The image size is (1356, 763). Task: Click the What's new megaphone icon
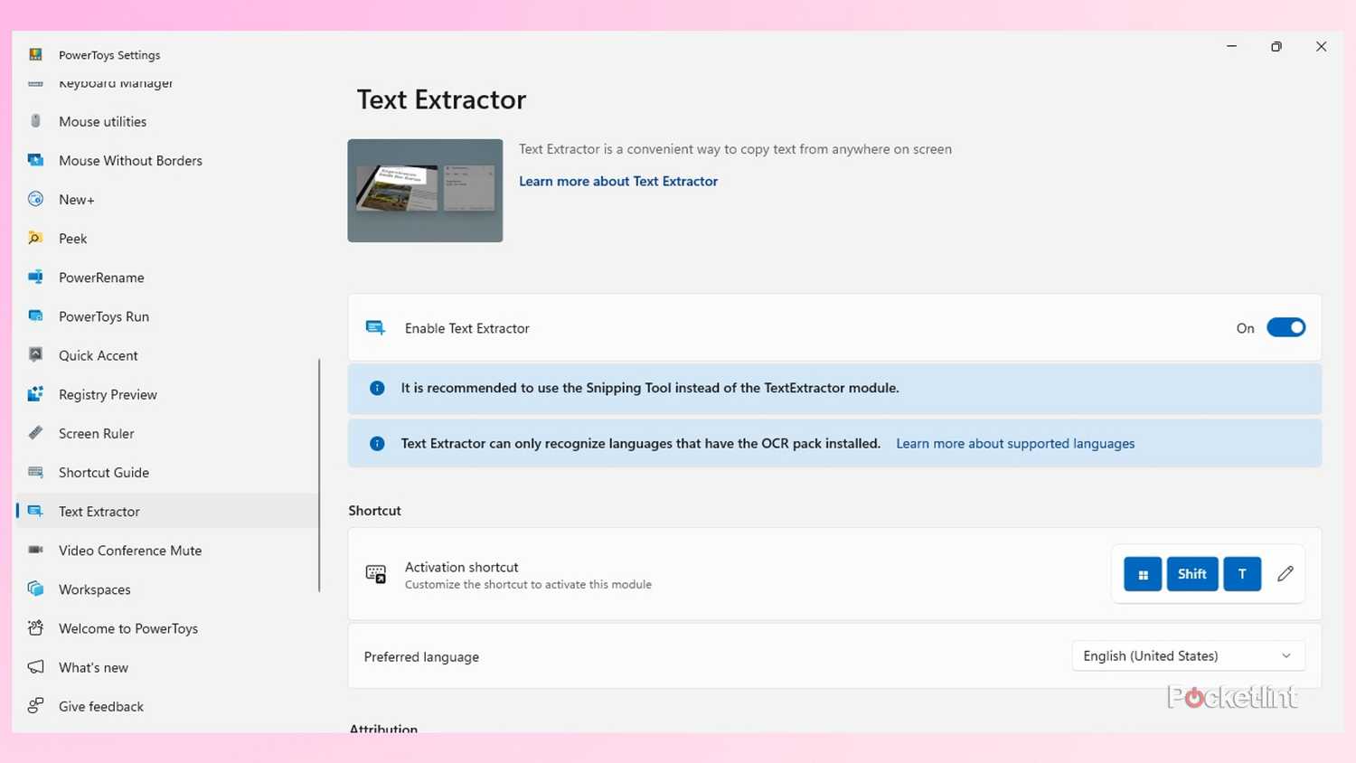pos(35,667)
